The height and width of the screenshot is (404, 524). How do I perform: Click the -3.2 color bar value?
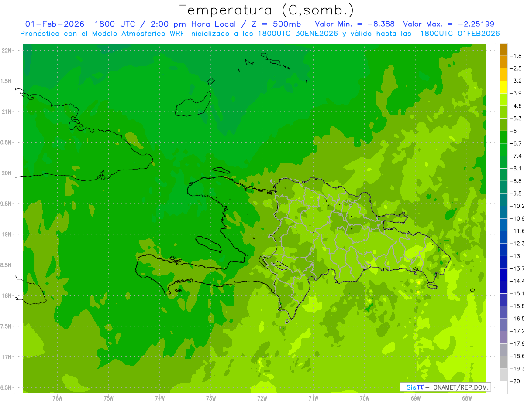(516, 81)
